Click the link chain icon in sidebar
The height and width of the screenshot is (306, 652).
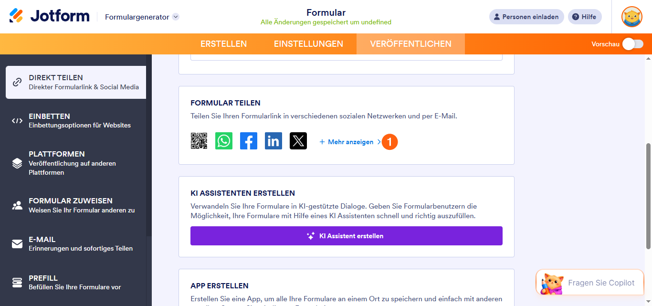pos(17,82)
